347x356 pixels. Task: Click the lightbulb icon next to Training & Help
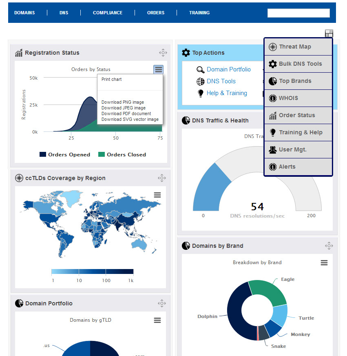click(x=273, y=133)
